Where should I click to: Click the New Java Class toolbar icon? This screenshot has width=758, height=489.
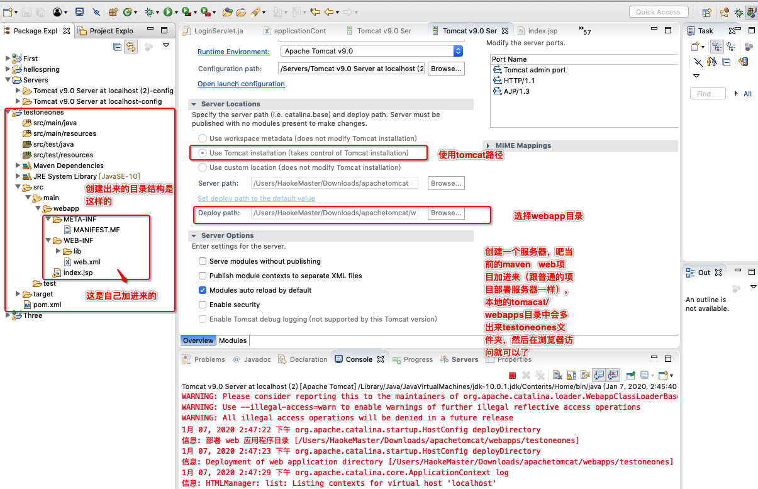(x=128, y=12)
